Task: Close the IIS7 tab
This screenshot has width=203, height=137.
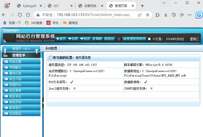Action: tap(71, 6)
